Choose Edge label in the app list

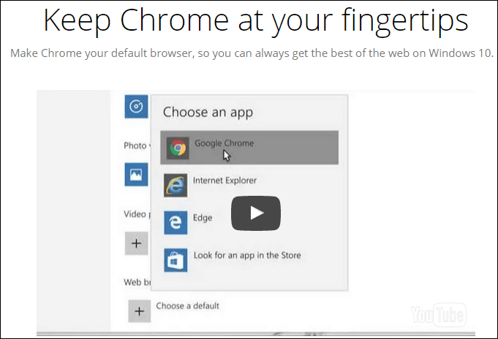point(203,218)
